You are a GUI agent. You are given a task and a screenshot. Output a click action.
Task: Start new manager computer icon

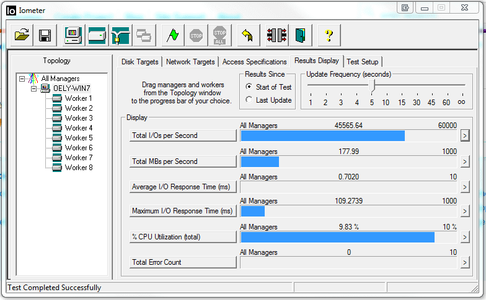(x=73, y=35)
